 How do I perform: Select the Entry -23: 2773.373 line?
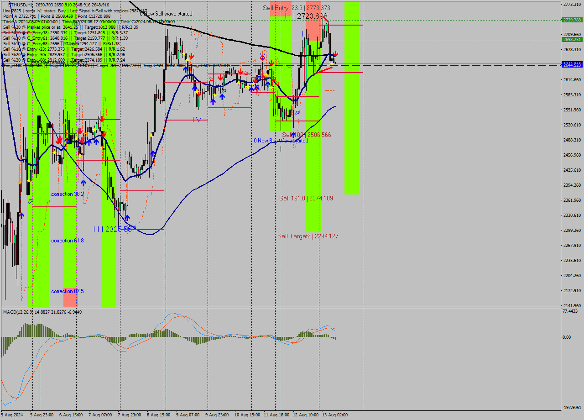64,49
